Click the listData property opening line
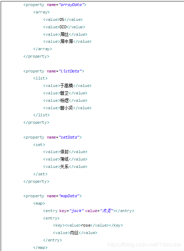Screen dimensions: 184x251 click(x=54, y=71)
